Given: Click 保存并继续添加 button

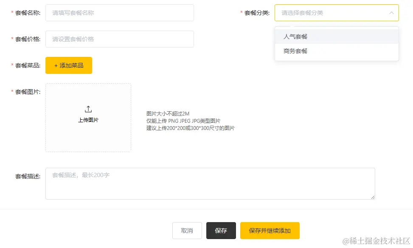Looking at the screenshot, I should (270, 231).
